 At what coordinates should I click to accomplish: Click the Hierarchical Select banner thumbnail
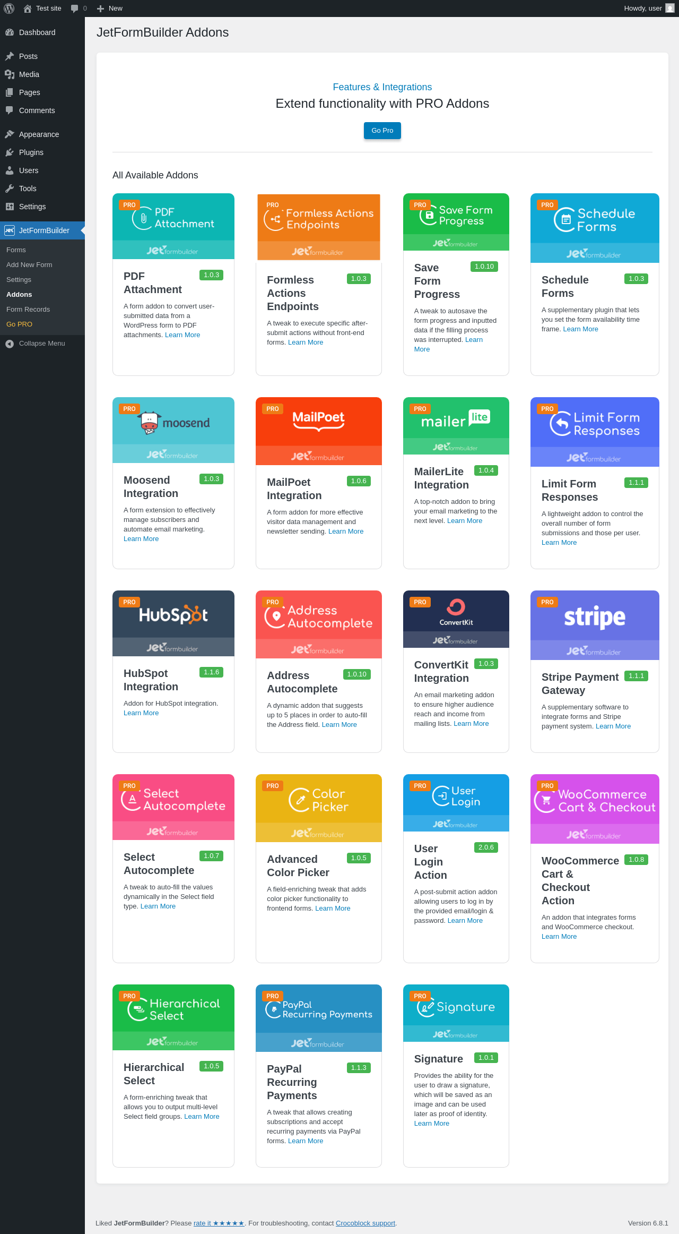pos(173,1017)
